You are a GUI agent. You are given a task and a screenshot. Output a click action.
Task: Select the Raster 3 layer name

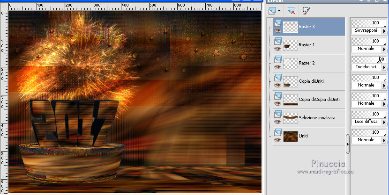coord(307,27)
